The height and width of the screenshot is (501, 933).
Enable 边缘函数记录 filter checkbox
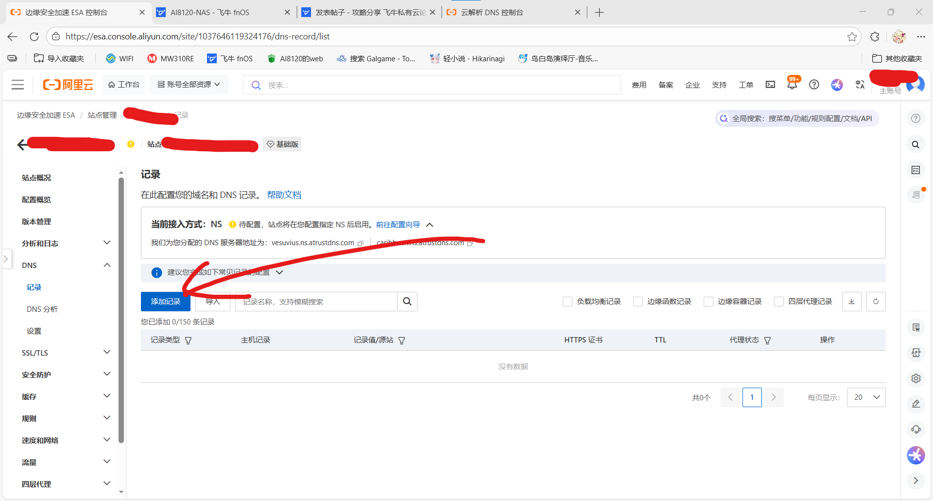click(638, 302)
